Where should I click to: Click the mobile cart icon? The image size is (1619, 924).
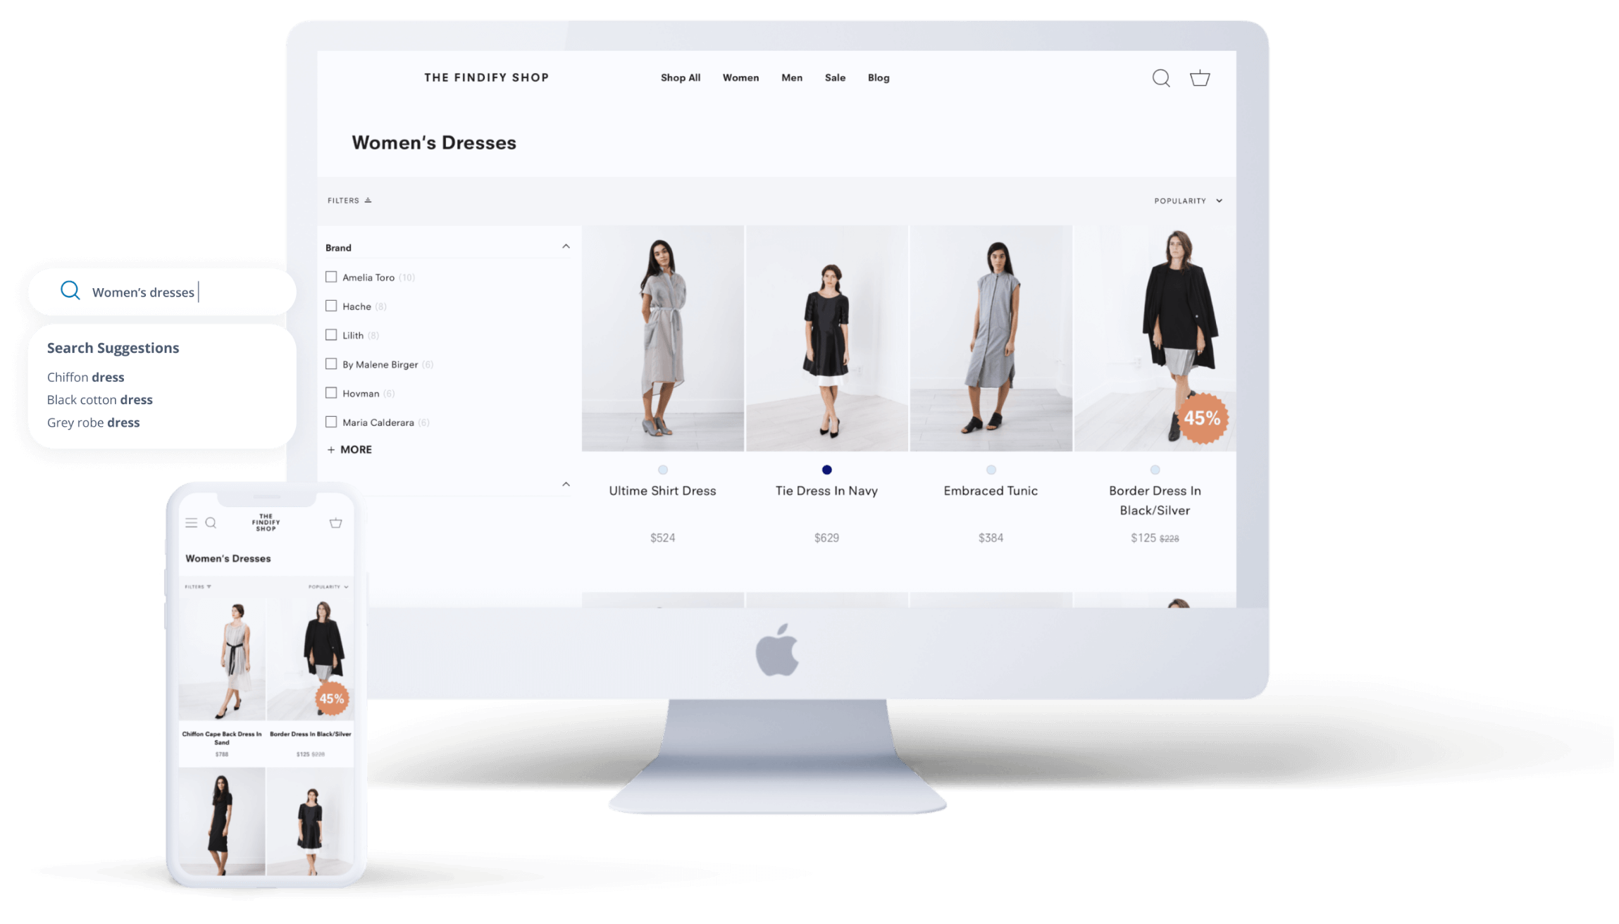(x=337, y=523)
